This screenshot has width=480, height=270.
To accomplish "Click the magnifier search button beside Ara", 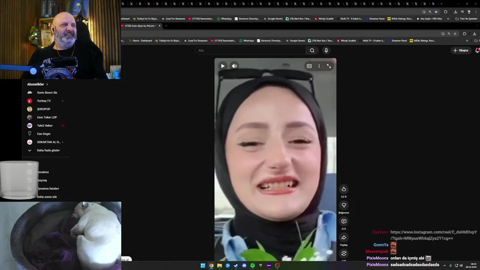I will [312, 50].
